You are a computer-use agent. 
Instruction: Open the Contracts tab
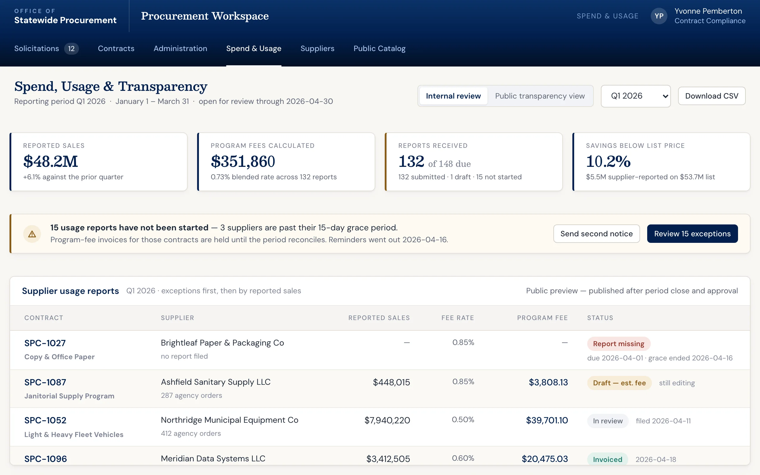pyautogui.click(x=116, y=49)
